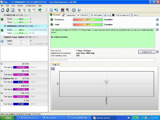The width and height of the screenshot is (160, 120).
Task: Click the F: free space 176.7 GB bar
Action: tap(21, 89)
